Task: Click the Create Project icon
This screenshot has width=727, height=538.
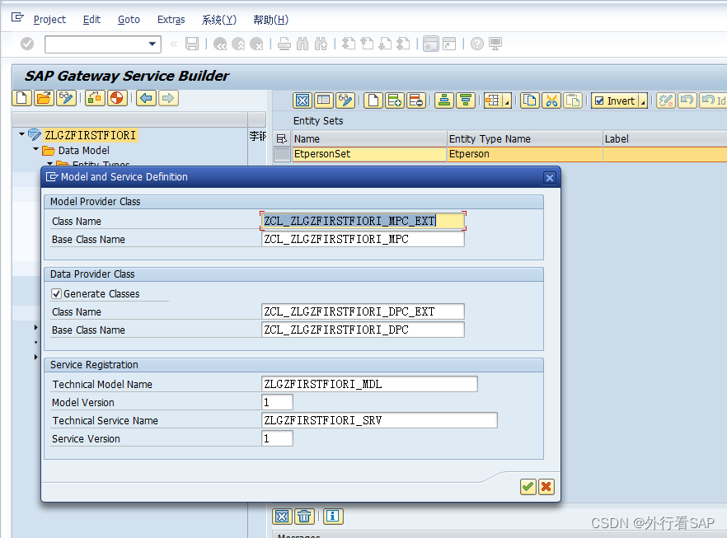Action: 21,98
